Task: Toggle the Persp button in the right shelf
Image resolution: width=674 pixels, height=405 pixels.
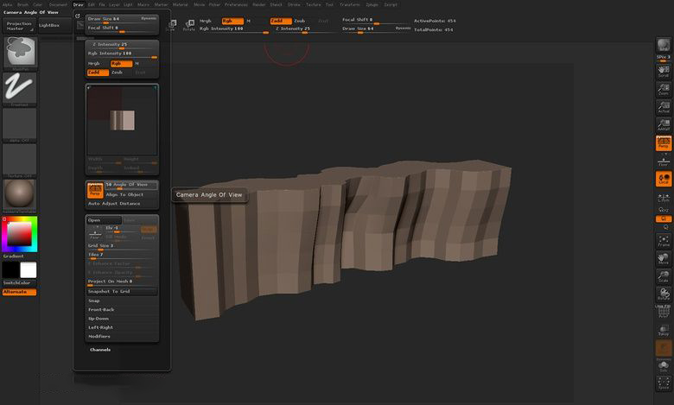Action: (x=664, y=143)
